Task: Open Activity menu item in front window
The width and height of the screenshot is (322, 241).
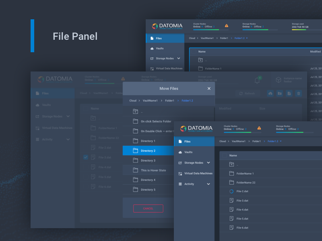Action: click(x=189, y=184)
